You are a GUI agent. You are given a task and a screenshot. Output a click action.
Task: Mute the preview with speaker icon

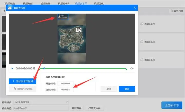click(x=132, y=68)
